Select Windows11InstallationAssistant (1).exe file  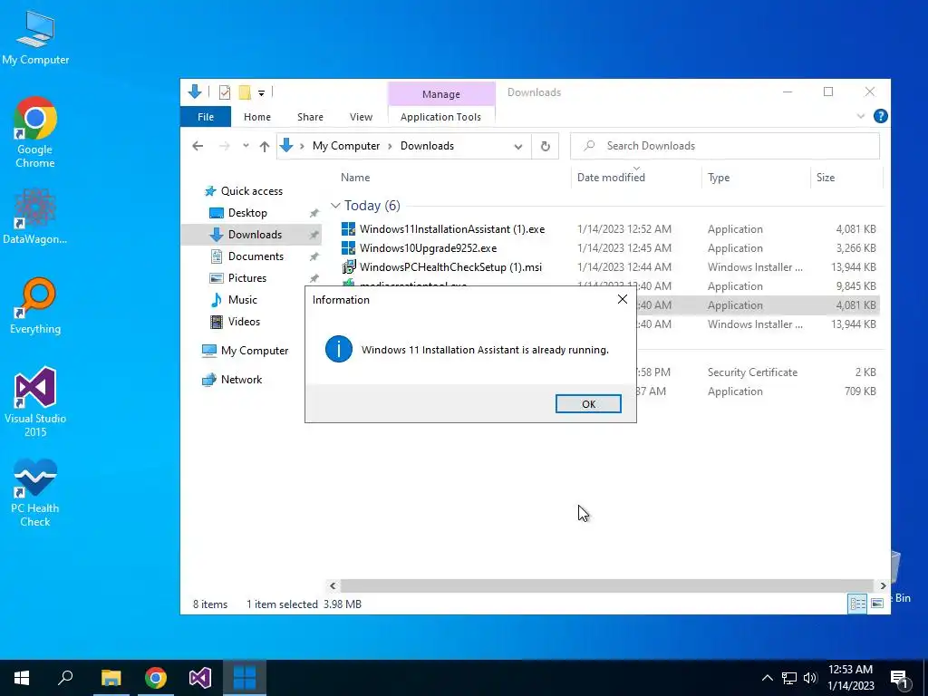pos(452,229)
